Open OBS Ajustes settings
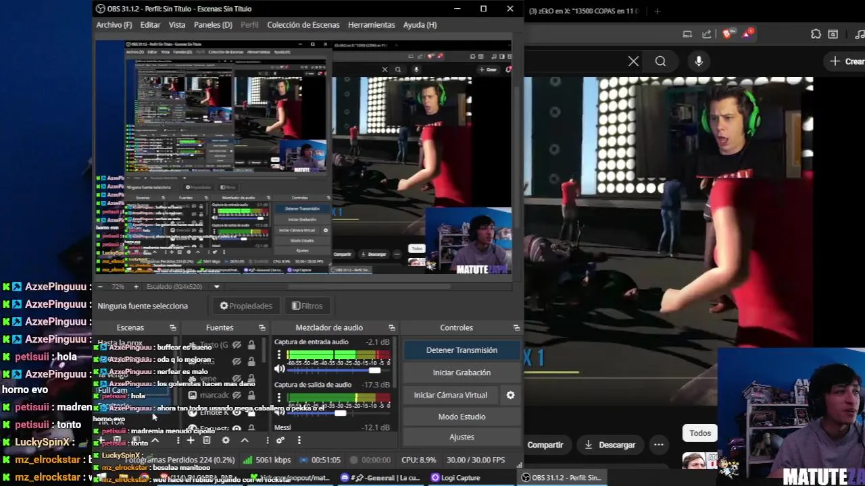This screenshot has width=865, height=486. pos(462,437)
